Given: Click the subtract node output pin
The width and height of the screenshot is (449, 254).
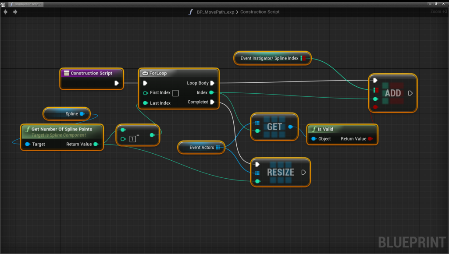Looking at the screenshot, I should pos(152,135).
